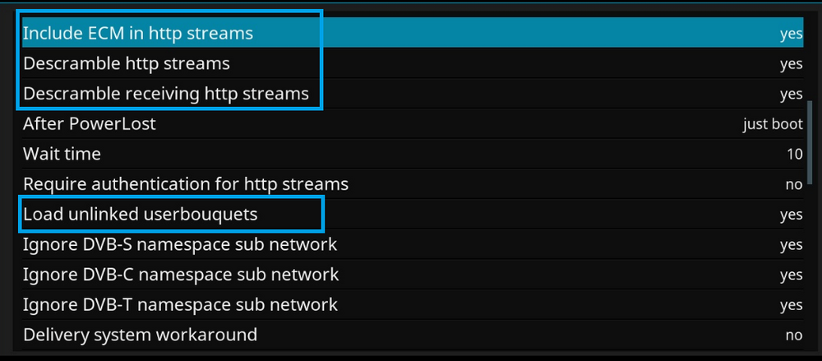This screenshot has height=361, width=822.
Task: Select the Wait time row
Action: click(x=413, y=155)
